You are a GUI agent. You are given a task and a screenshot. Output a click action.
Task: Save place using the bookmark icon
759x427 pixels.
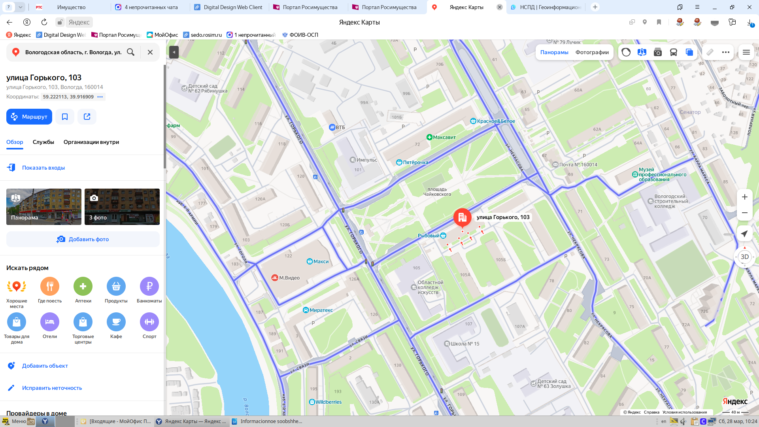tap(65, 117)
